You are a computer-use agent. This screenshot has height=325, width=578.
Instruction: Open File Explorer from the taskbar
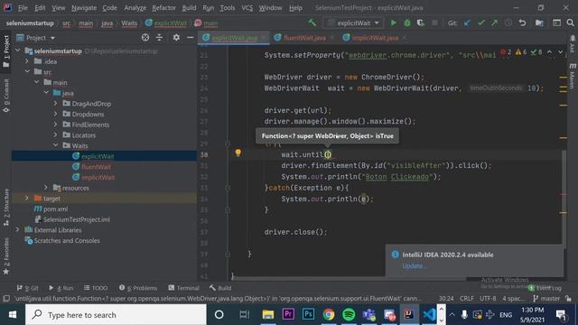pos(268,315)
